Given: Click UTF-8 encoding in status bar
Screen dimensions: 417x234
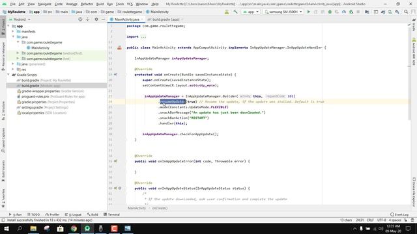Looking at the screenshot, I should [381, 220].
